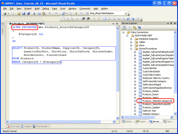Collapse the Stored Procedures folder
The image size is (178, 134).
pos(131,49)
